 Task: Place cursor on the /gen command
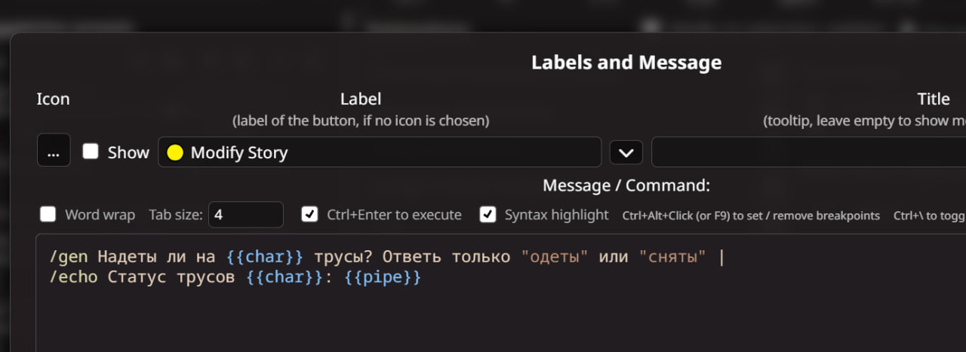coord(69,257)
